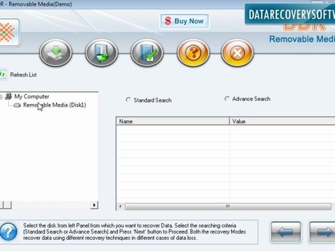The image size is (335, 251).
Task: Click the green Refresh List icon
Action: click(x=2, y=75)
